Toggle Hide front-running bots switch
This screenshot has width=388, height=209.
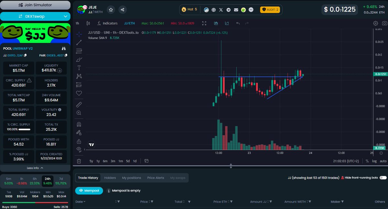point(383,177)
